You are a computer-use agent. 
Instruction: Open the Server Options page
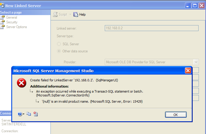pos(17,27)
